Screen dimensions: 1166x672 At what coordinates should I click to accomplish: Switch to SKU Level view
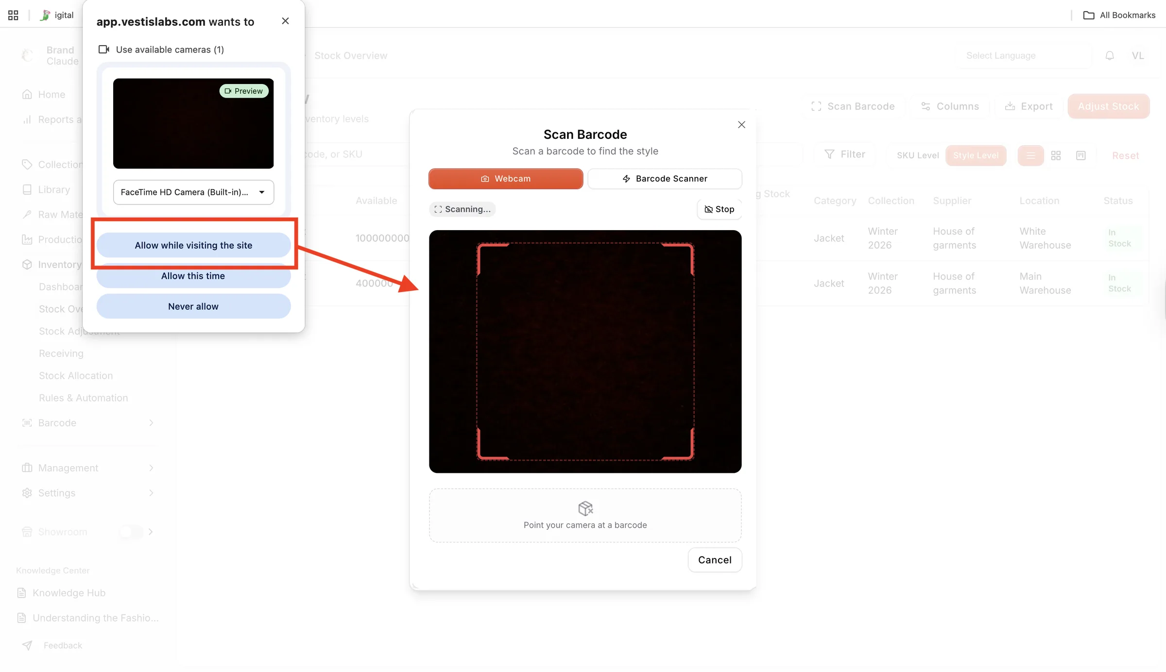(x=918, y=155)
